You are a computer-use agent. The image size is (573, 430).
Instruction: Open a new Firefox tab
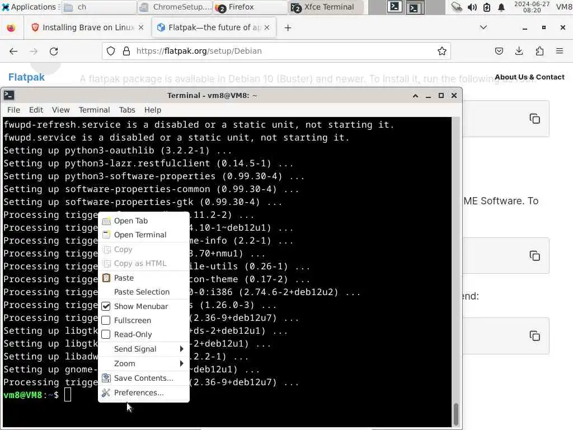(288, 28)
